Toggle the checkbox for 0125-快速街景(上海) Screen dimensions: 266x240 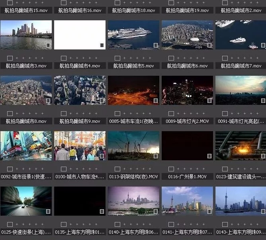pos(10,224)
